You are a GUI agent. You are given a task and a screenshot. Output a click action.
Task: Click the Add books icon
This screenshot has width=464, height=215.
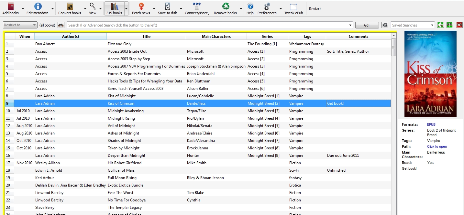[x=10, y=6]
